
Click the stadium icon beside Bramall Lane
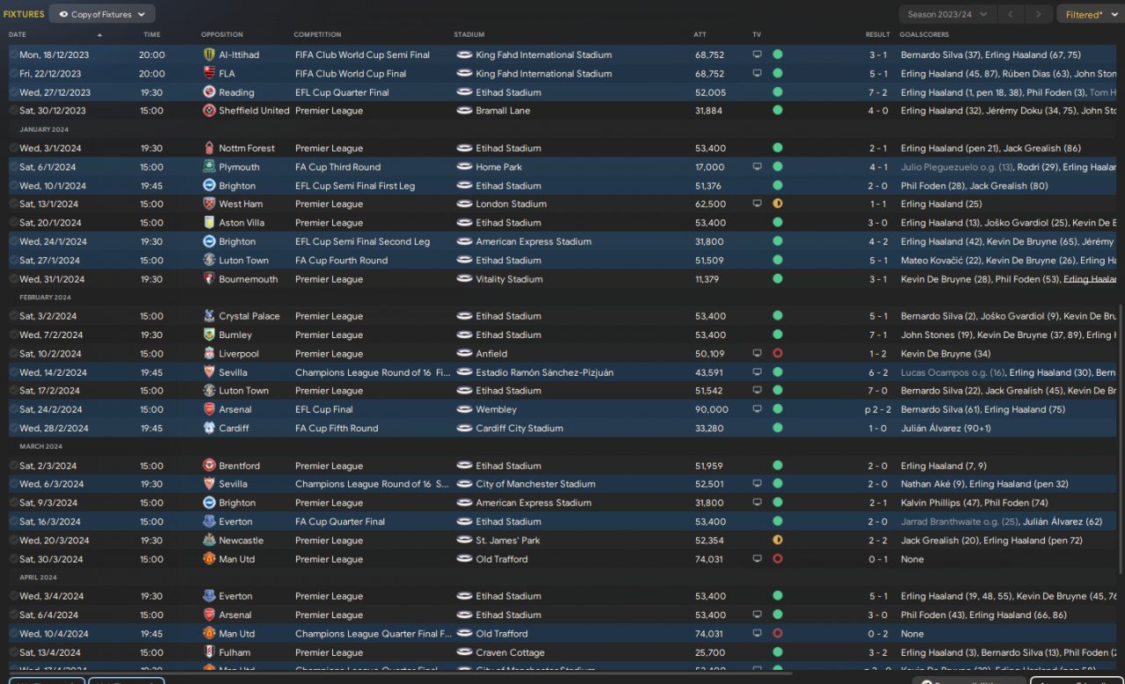coord(464,111)
